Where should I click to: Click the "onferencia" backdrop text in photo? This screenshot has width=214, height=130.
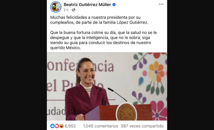(81, 66)
